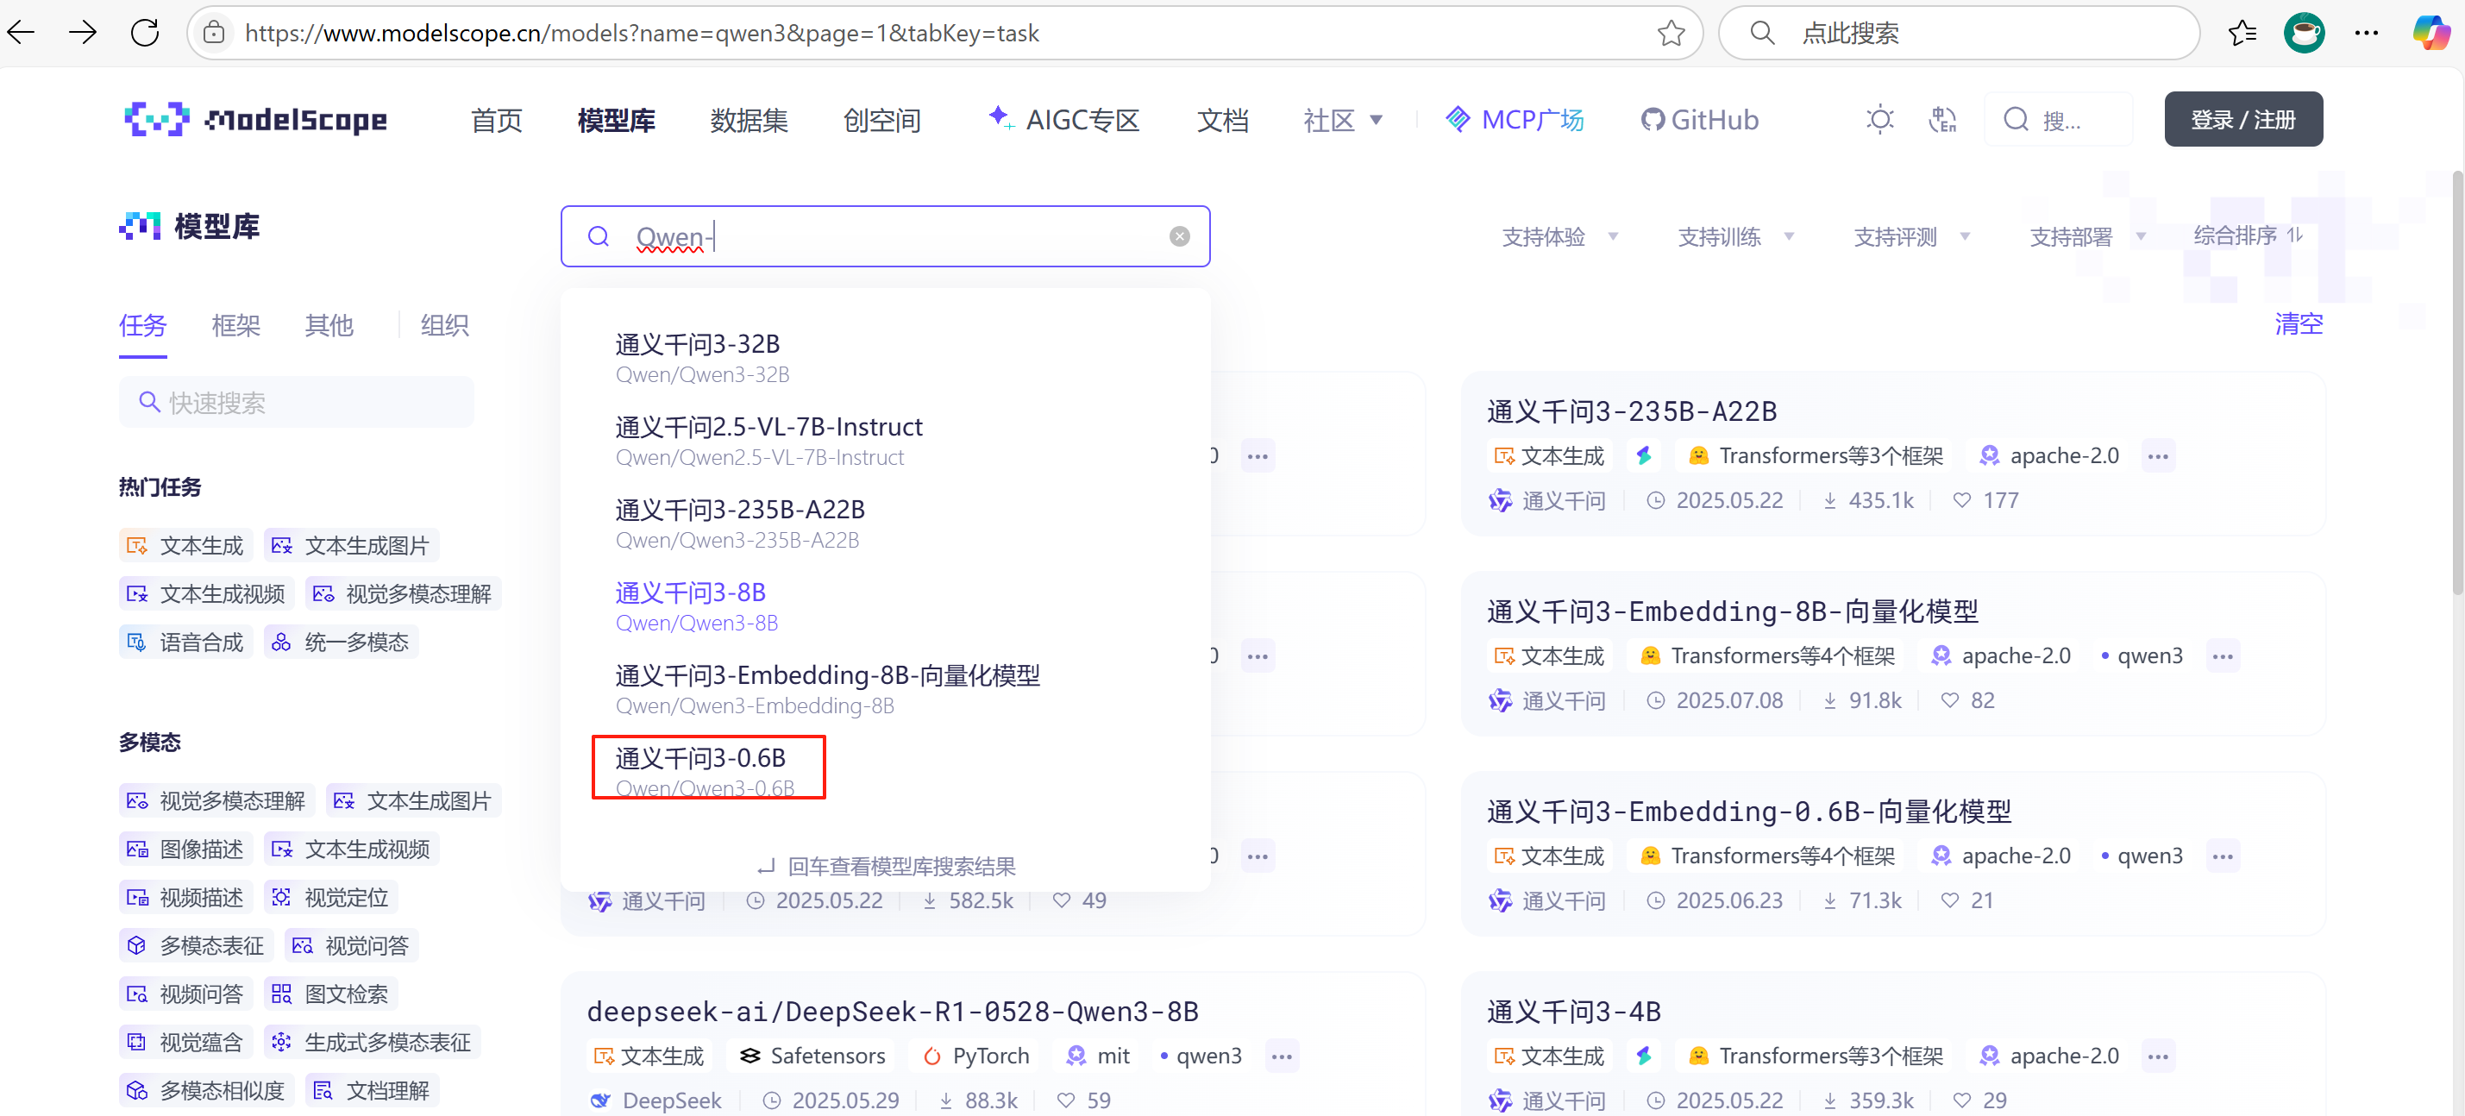
Task: Open more options for 通义千问3-235B-A22B card
Action: 2157,456
